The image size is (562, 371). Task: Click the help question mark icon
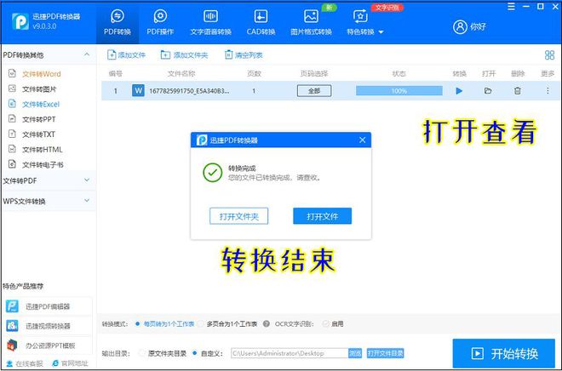click(266, 323)
